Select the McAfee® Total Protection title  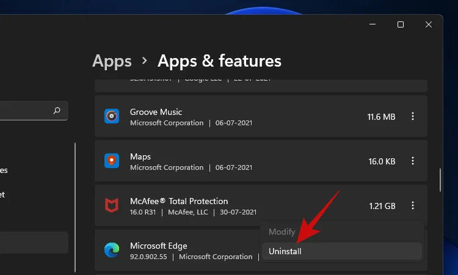pyautogui.click(x=179, y=201)
